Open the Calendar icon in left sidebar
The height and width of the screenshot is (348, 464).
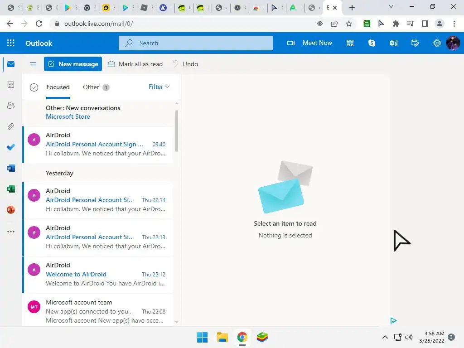pos(11,85)
